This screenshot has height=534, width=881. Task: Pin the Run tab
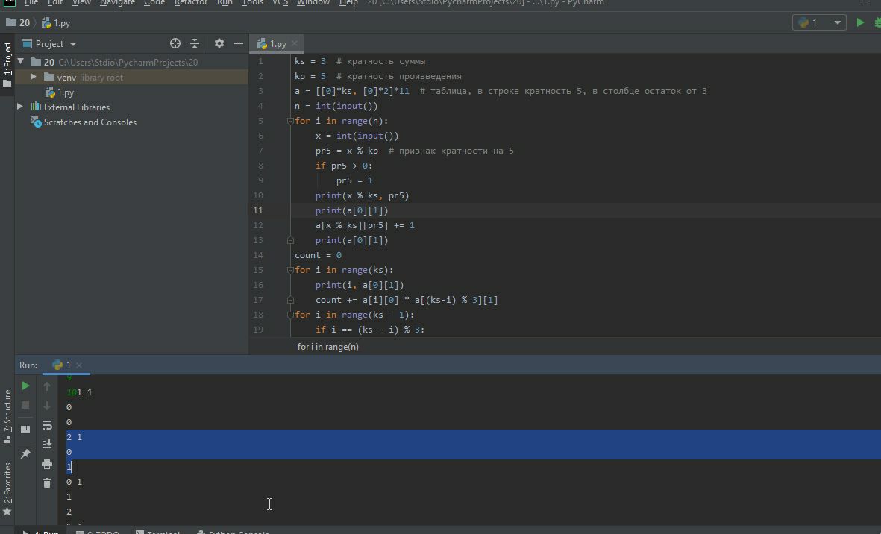pos(25,453)
